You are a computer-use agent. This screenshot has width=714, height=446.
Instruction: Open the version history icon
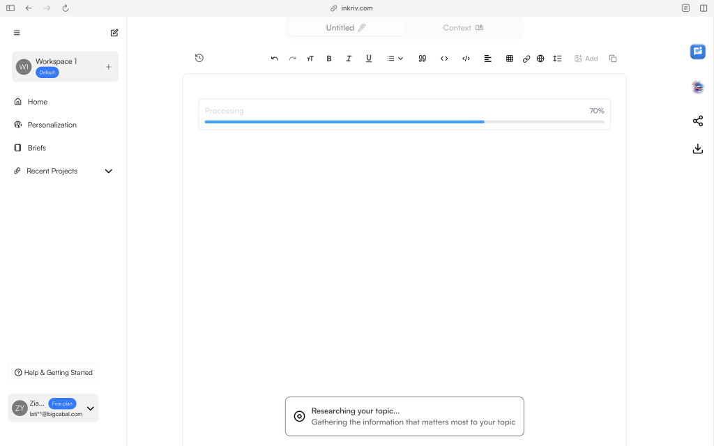point(199,58)
